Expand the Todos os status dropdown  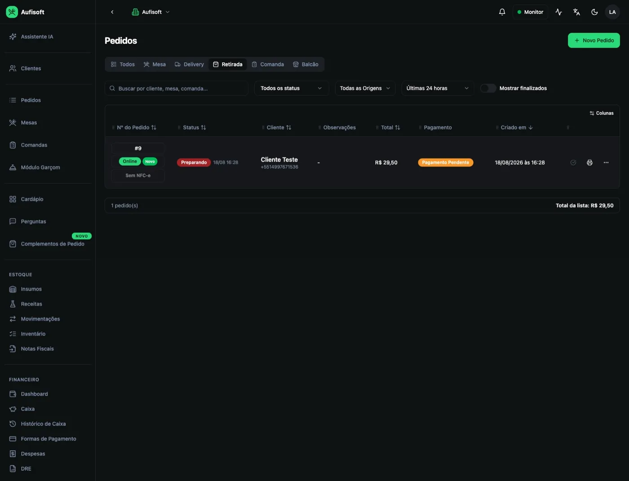pyautogui.click(x=292, y=88)
